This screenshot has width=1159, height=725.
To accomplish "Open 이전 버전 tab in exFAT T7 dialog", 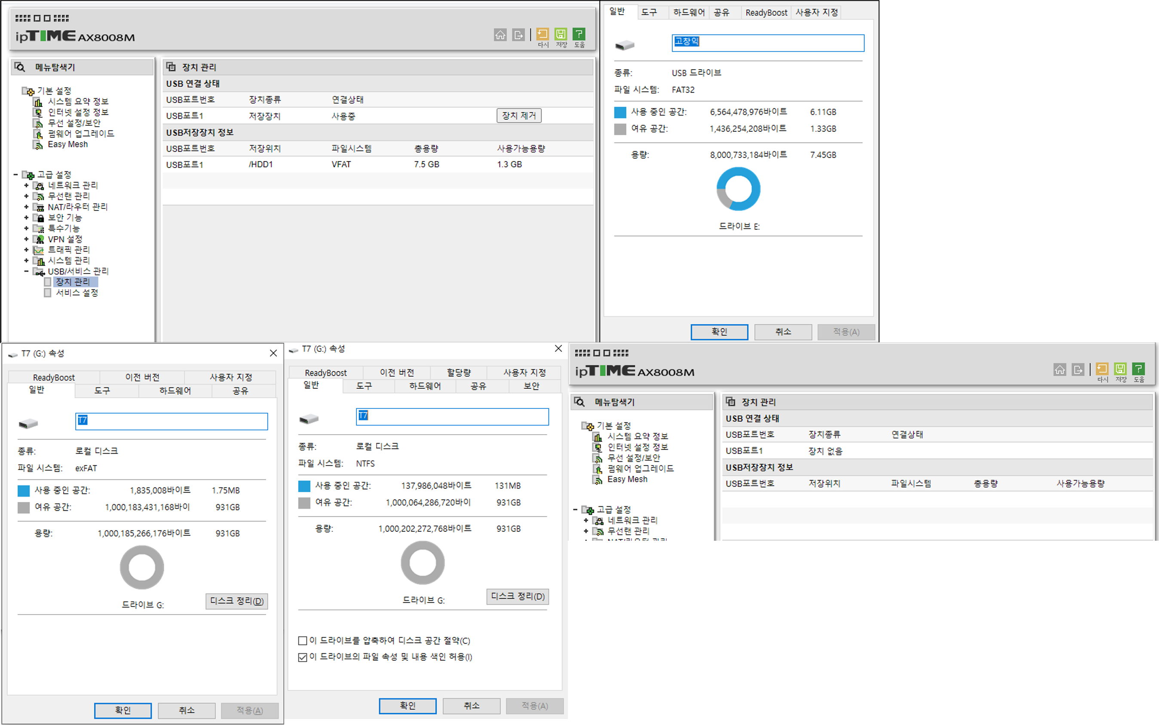I will pos(142,378).
